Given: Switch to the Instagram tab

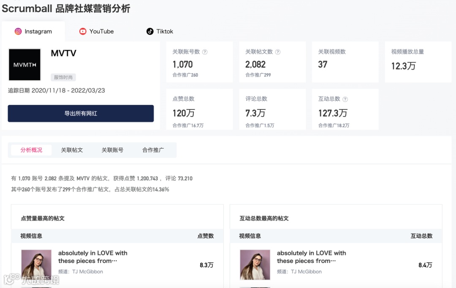Looking at the screenshot, I should 33,31.
